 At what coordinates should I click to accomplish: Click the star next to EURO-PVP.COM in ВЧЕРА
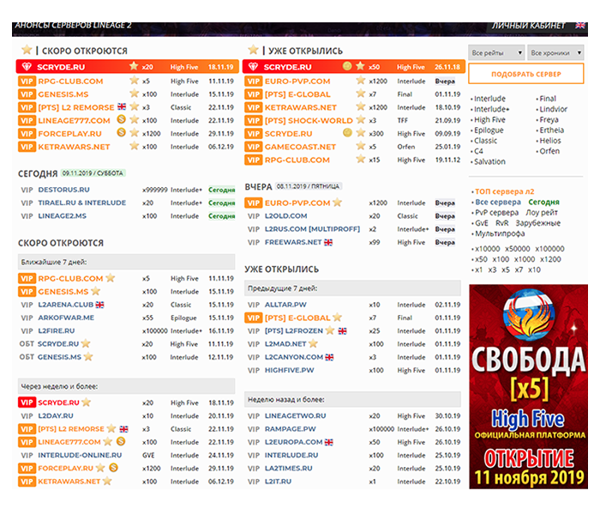coord(337,203)
